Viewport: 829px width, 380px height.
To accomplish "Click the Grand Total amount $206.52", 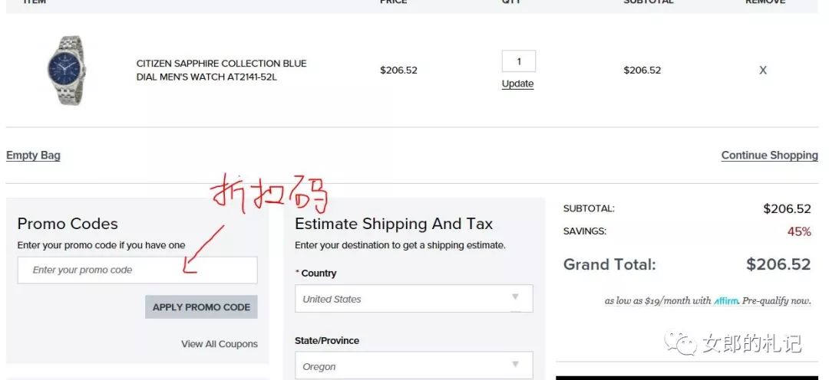I will 778,265.
